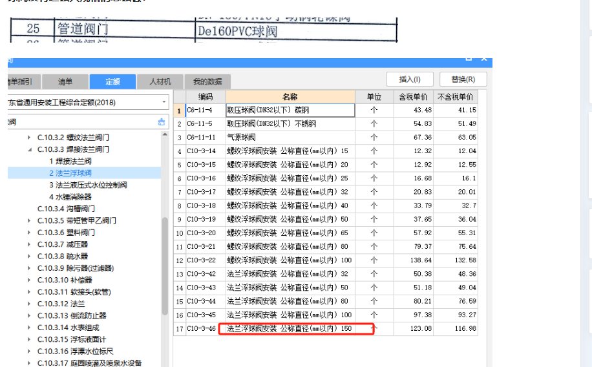Select the 定额 tab
The image size is (592, 367).
(x=112, y=81)
